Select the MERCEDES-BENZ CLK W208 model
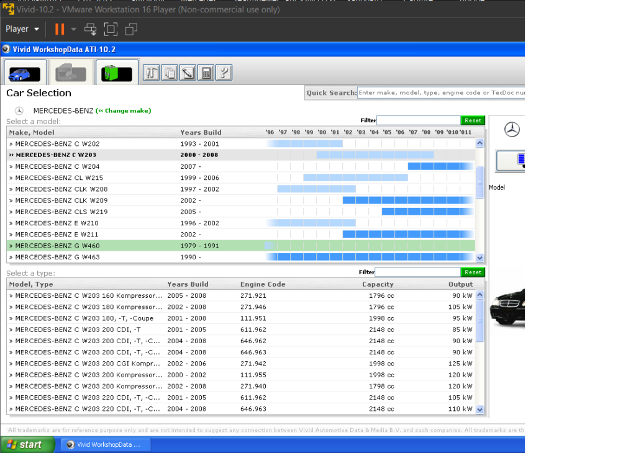Screen dimensions: 636x453 pos(241,189)
